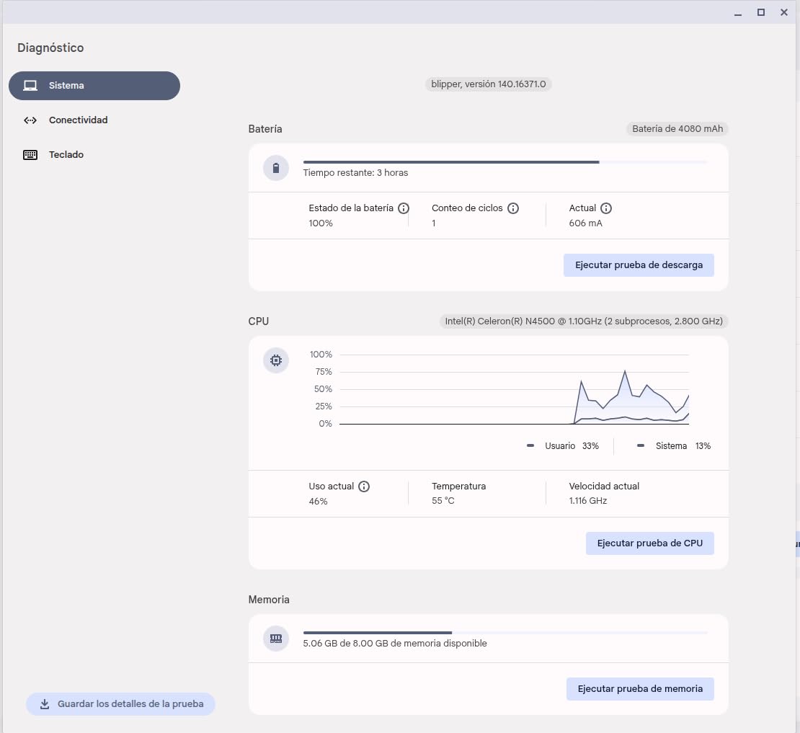Image resolution: width=800 pixels, height=733 pixels.
Task: Click info icon next to Actual
Action: pyautogui.click(x=606, y=208)
